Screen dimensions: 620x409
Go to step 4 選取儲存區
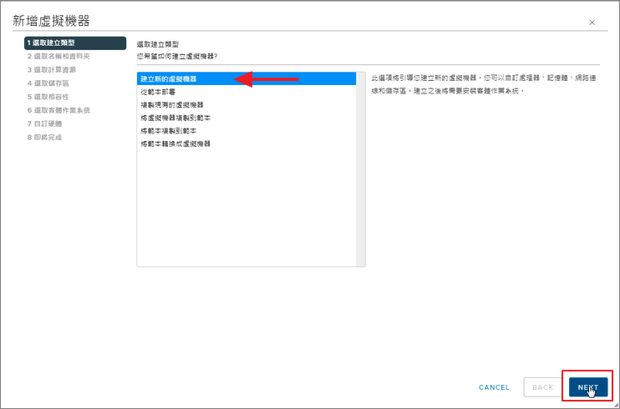tap(48, 83)
